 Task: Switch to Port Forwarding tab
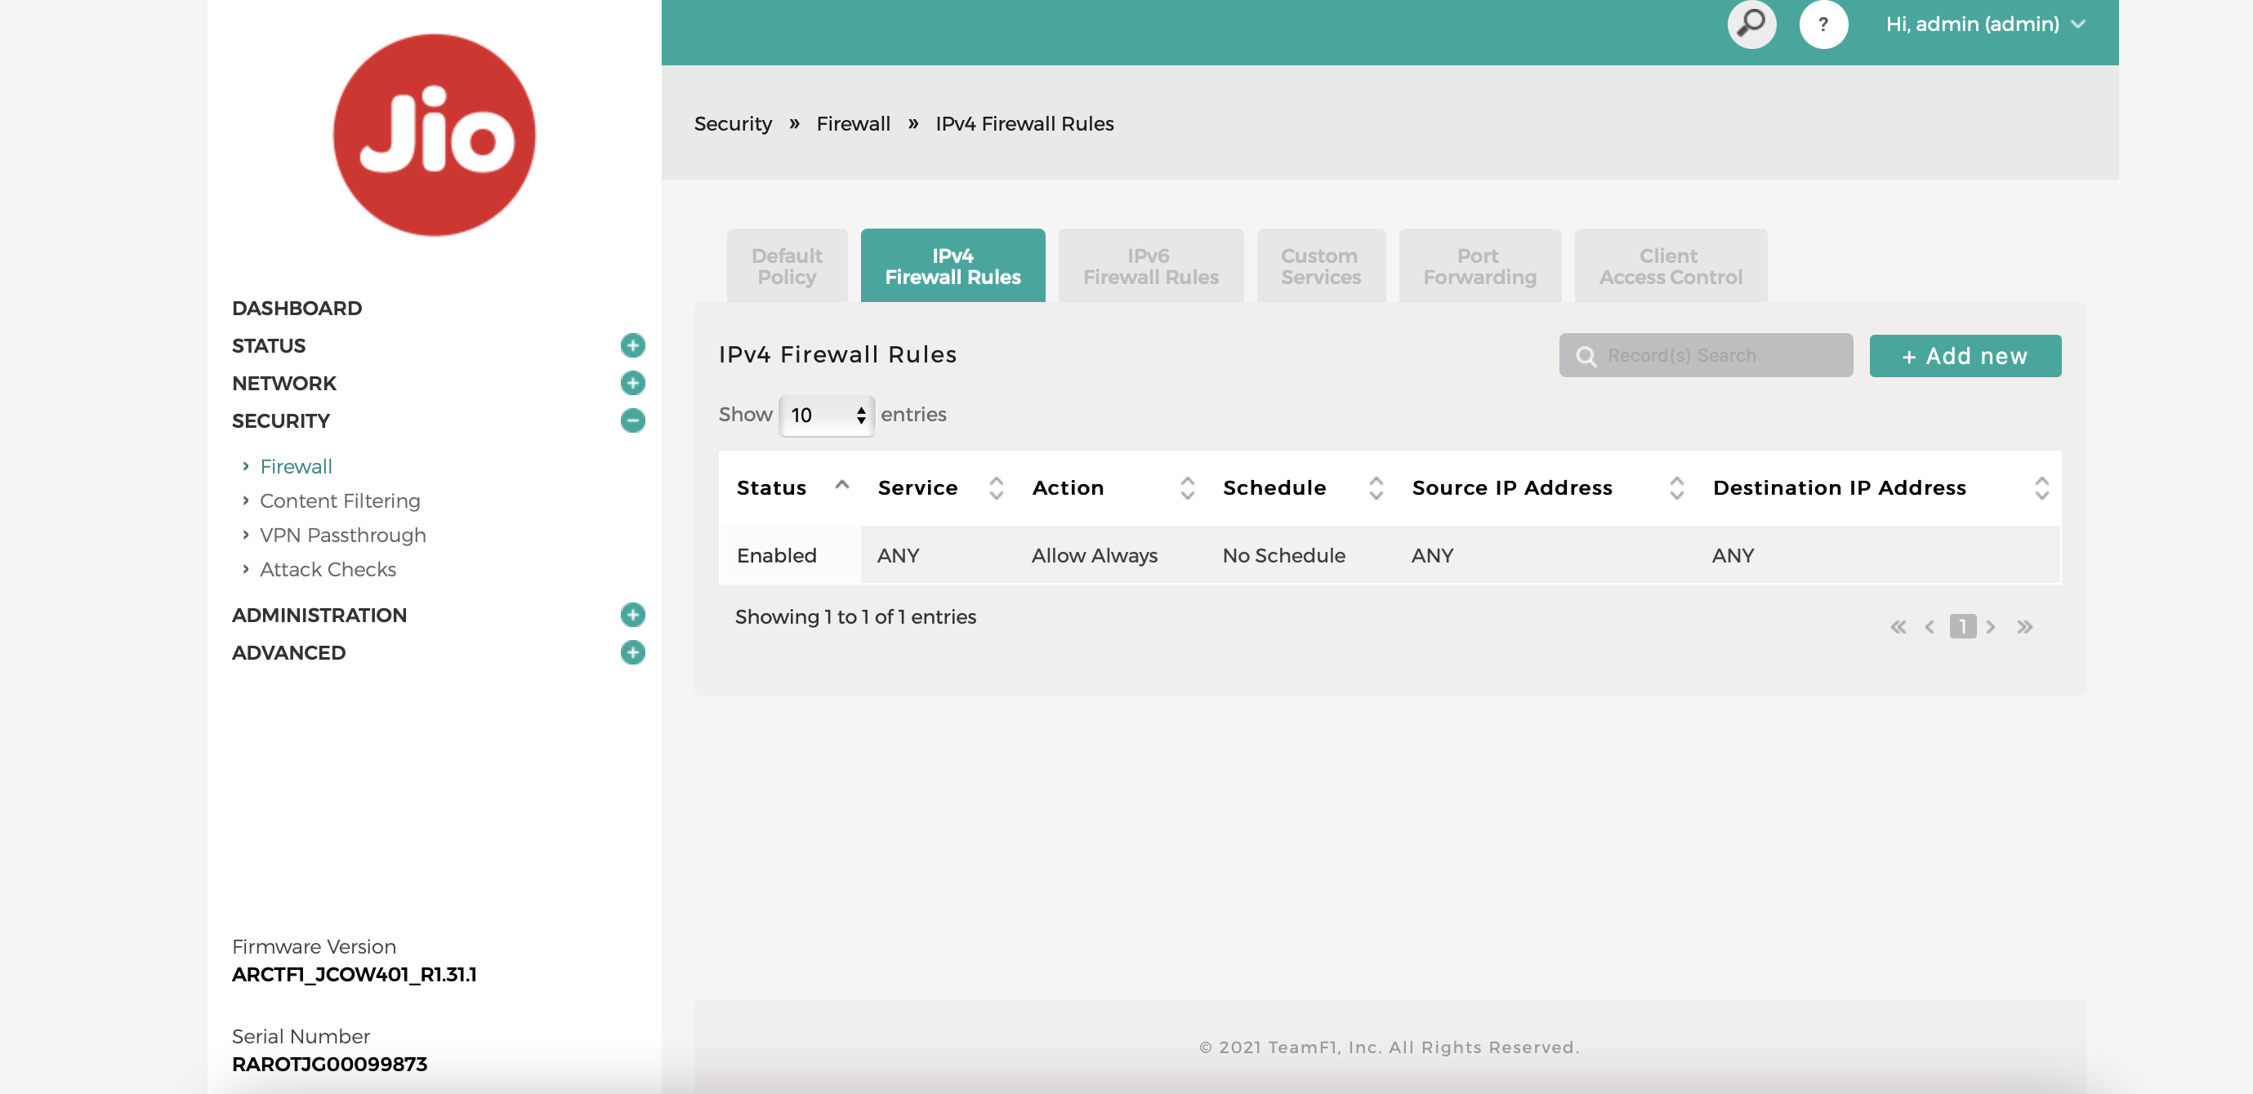click(1480, 265)
